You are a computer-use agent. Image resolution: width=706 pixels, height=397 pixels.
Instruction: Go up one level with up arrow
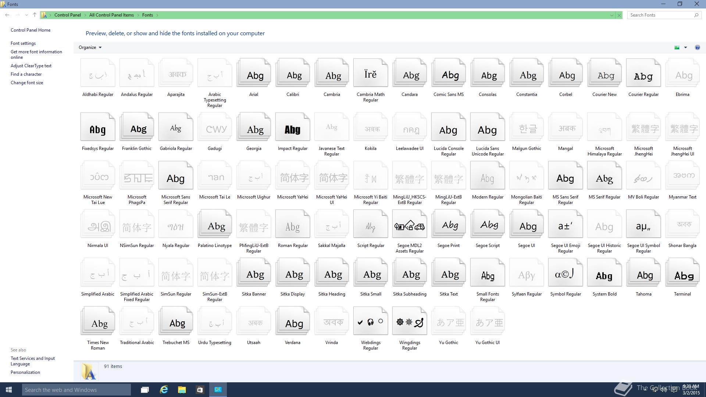35,15
